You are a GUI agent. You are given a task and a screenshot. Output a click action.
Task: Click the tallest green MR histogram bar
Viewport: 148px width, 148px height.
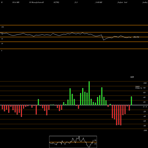point(89,93)
